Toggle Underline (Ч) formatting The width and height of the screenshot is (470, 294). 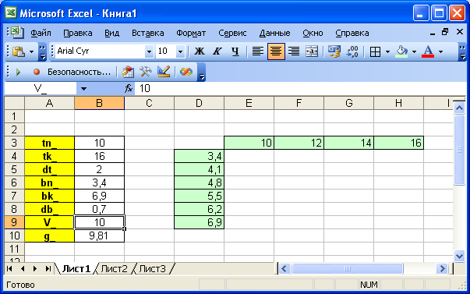point(235,51)
